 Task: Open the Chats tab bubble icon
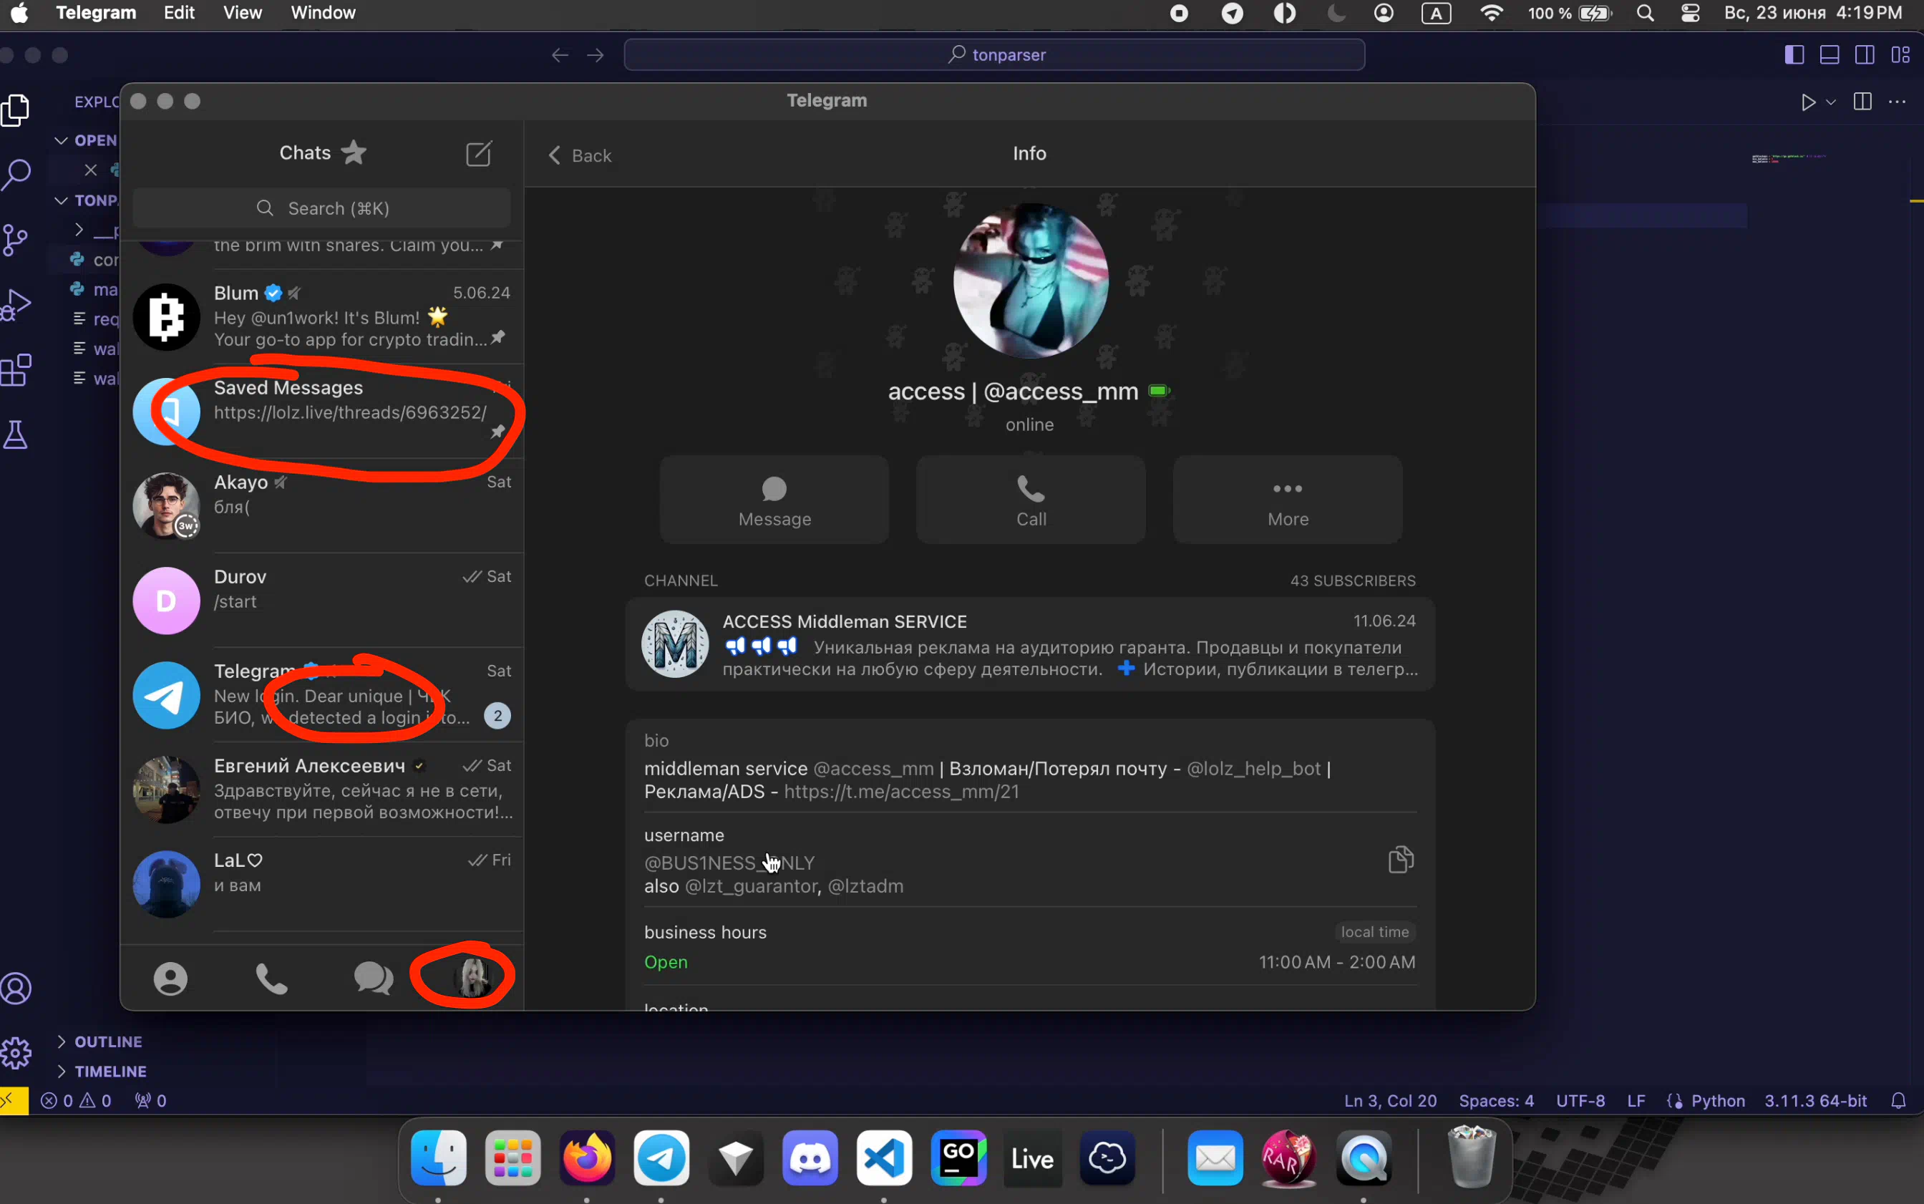click(x=374, y=979)
